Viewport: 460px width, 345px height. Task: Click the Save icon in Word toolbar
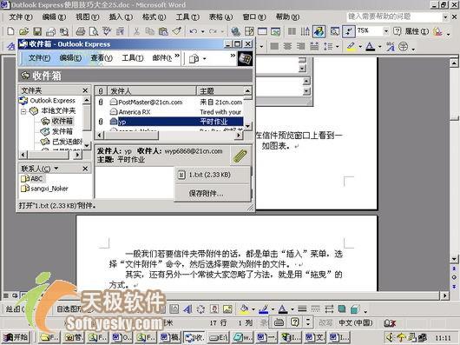click(x=37, y=31)
